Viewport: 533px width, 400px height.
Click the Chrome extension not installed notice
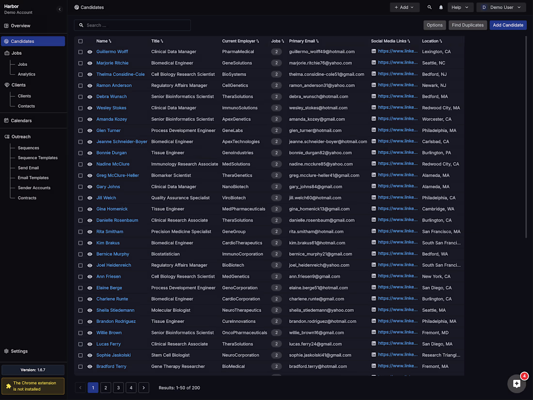coord(33,386)
